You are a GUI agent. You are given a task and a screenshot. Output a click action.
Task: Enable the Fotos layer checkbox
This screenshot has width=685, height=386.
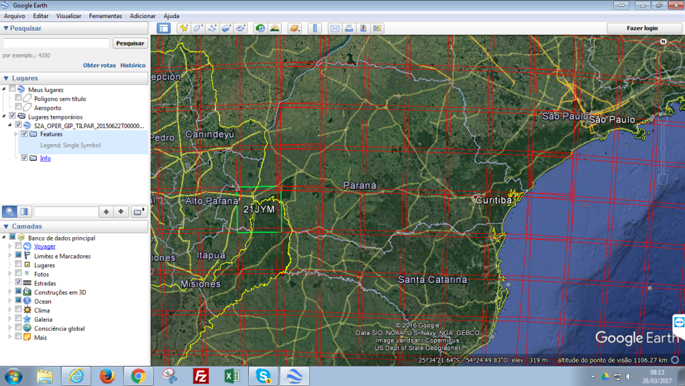[19, 274]
